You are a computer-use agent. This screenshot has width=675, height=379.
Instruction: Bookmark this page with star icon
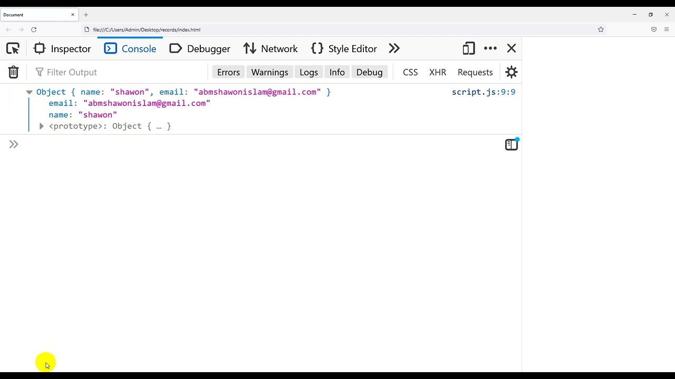coord(601,29)
